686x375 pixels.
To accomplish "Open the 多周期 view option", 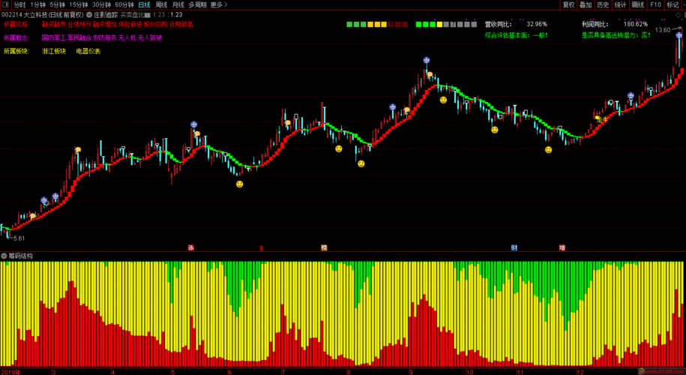I will 197,4.
